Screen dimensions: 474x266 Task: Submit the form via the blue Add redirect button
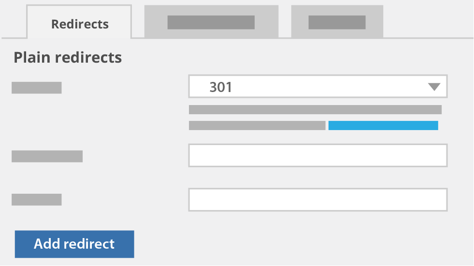coord(74,244)
